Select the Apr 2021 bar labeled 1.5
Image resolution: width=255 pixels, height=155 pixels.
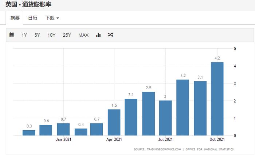click(x=114, y=122)
